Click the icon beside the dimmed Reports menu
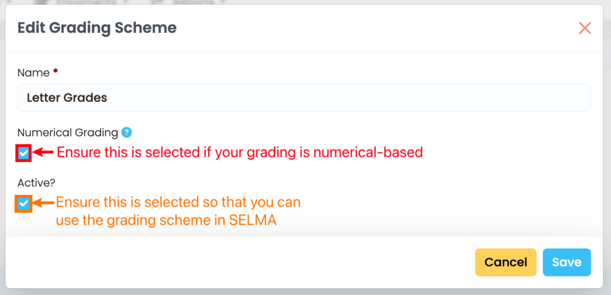 coord(158,2)
